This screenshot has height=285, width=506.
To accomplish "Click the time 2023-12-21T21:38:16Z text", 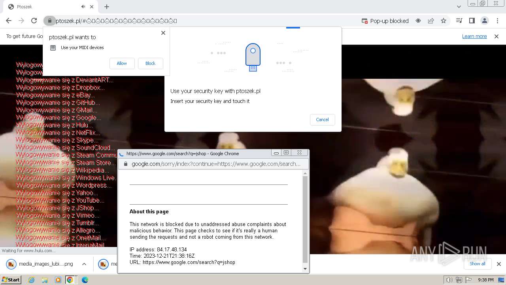I will click(162, 256).
